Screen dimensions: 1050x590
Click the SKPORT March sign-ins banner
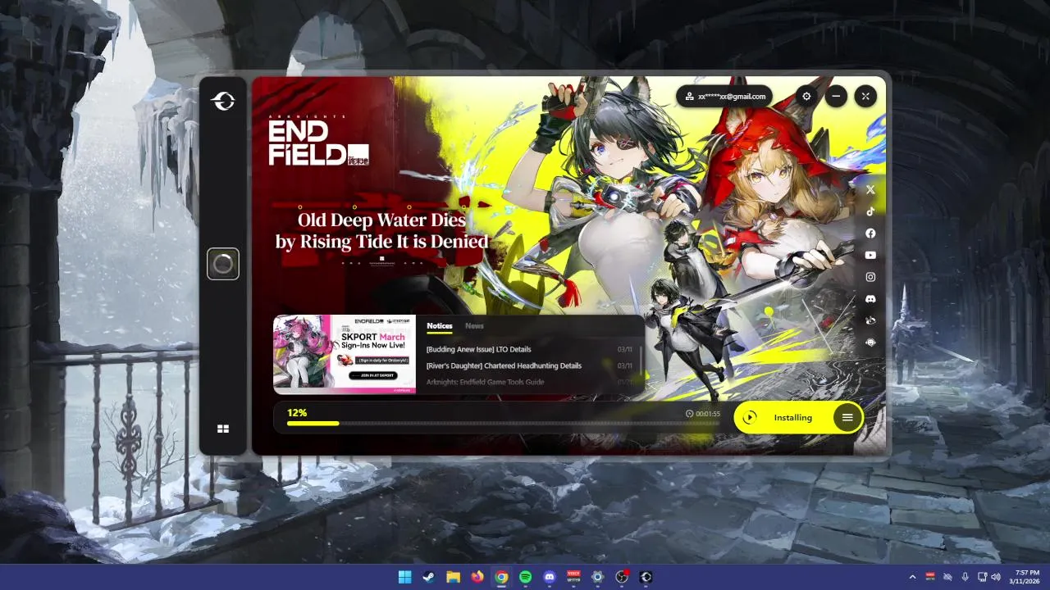345,354
